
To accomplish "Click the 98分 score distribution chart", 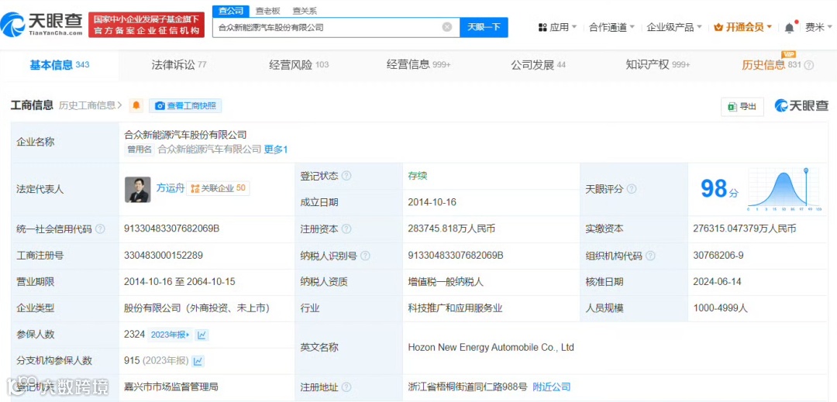I will (x=783, y=188).
